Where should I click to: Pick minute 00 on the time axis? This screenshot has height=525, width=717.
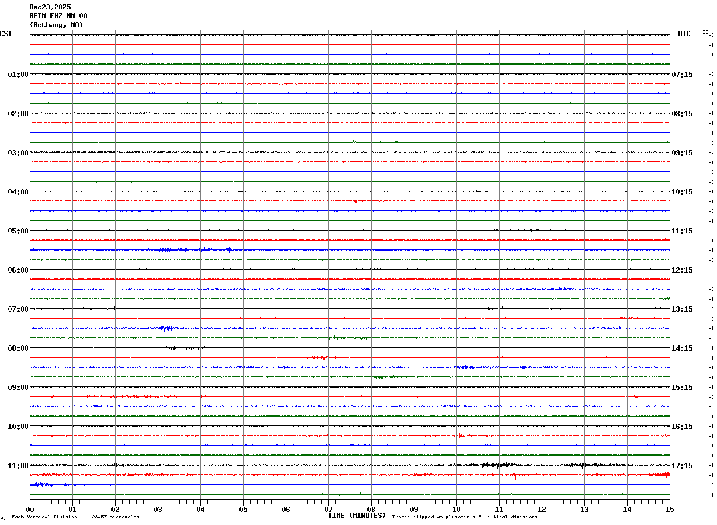click(30, 509)
